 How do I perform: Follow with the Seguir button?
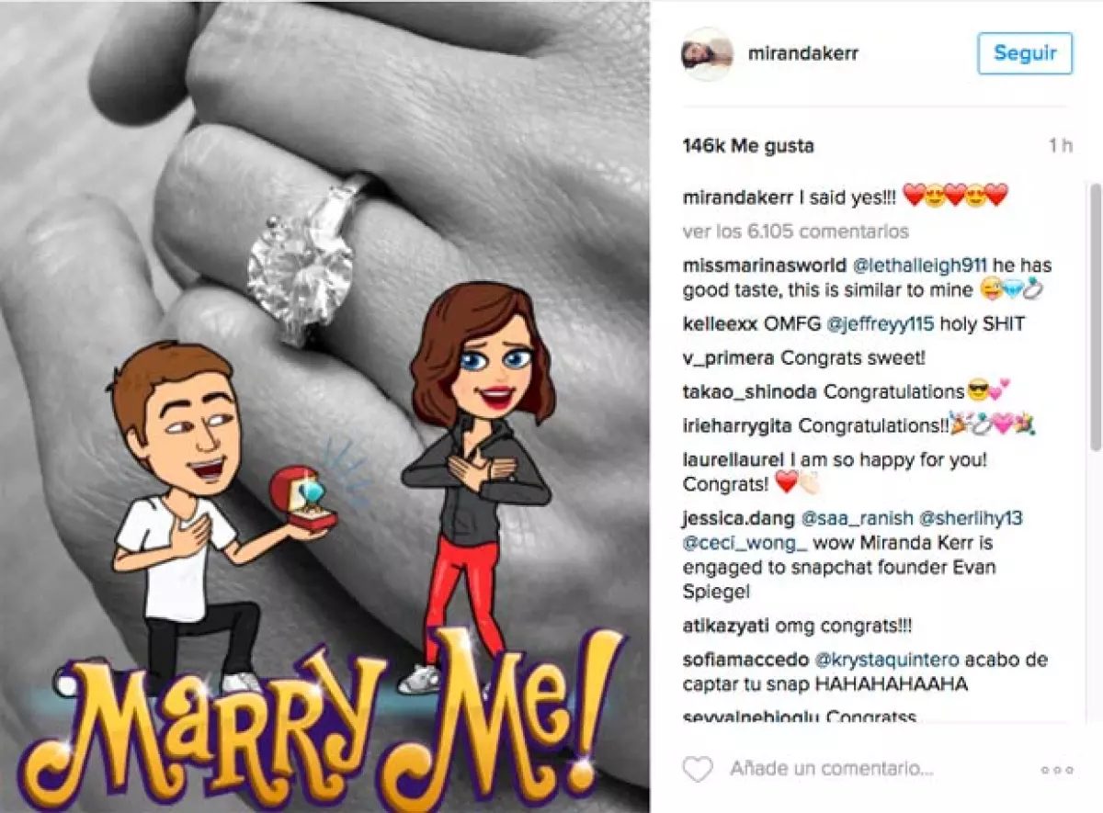[1024, 53]
